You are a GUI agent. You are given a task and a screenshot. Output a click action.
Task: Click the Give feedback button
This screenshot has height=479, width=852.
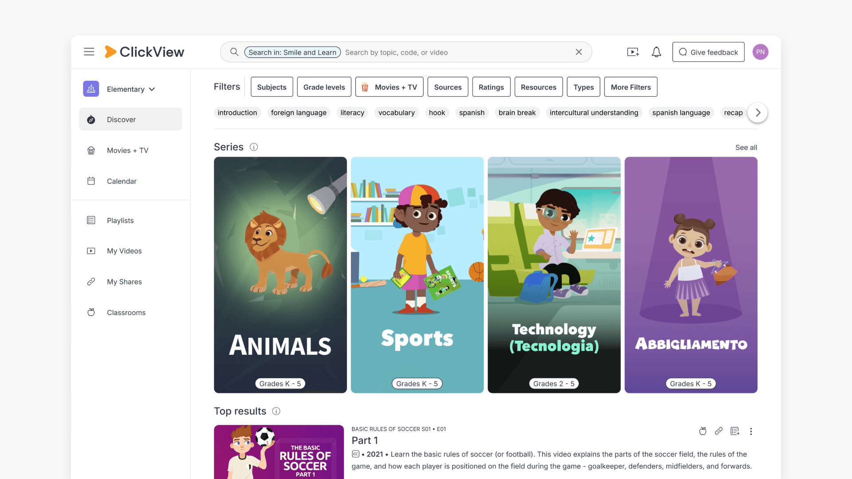click(x=708, y=52)
